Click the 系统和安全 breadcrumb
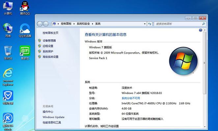This screenshot has width=218, height=131. pos(83,24)
